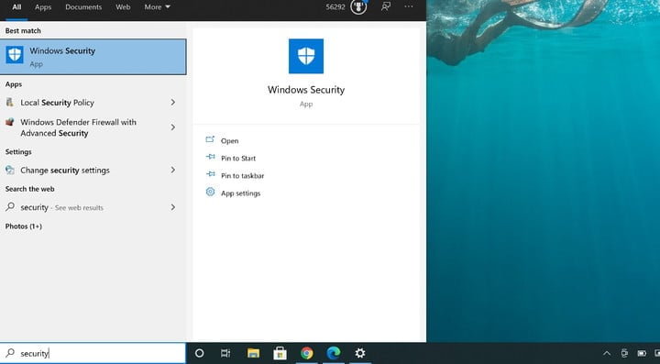Viewport: 660px width, 364px height.
Task: Click the rewards points 56292 badge
Action: tap(335, 6)
